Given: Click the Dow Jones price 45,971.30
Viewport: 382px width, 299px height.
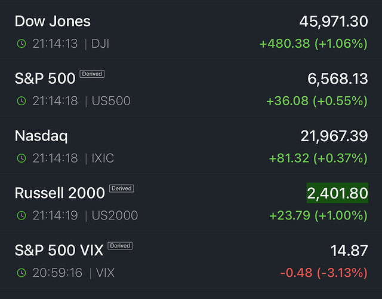Looking at the screenshot, I should (x=333, y=22).
